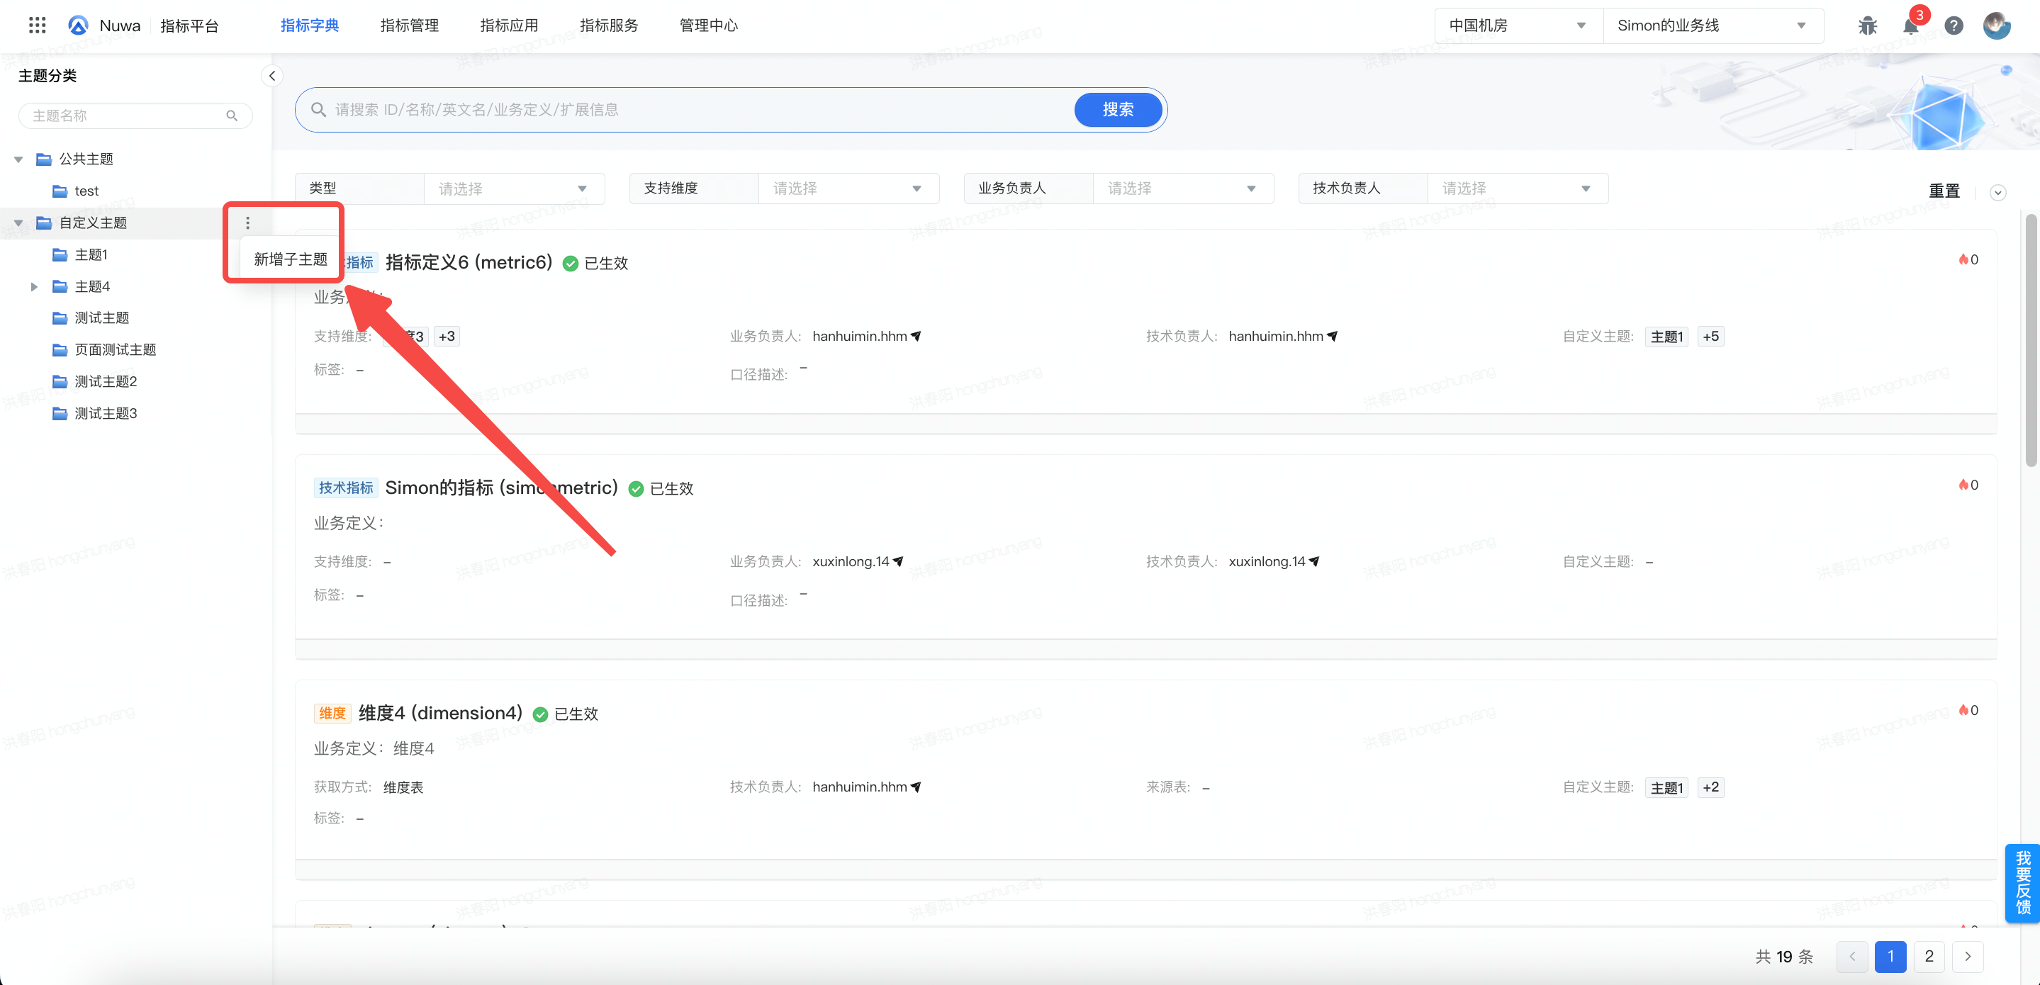Image resolution: width=2040 pixels, height=985 pixels.
Task: Message business owner hanhuimin.hhm on metric6
Action: pyautogui.click(x=917, y=336)
